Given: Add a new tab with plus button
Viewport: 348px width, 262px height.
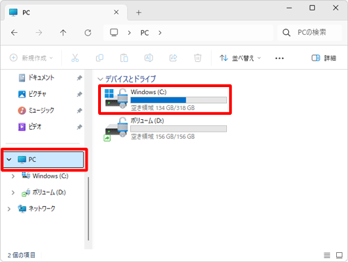Looking at the screenshot, I should 139,13.
